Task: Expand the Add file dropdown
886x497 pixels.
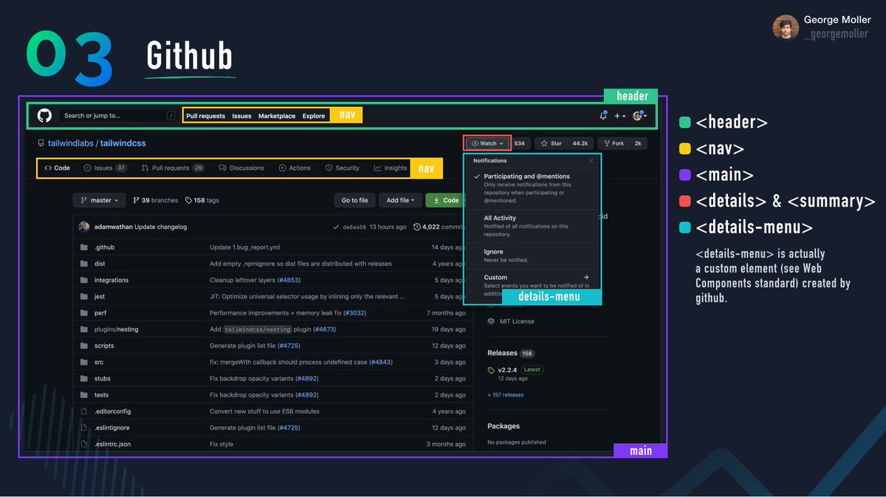Action: click(x=401, y=200)
